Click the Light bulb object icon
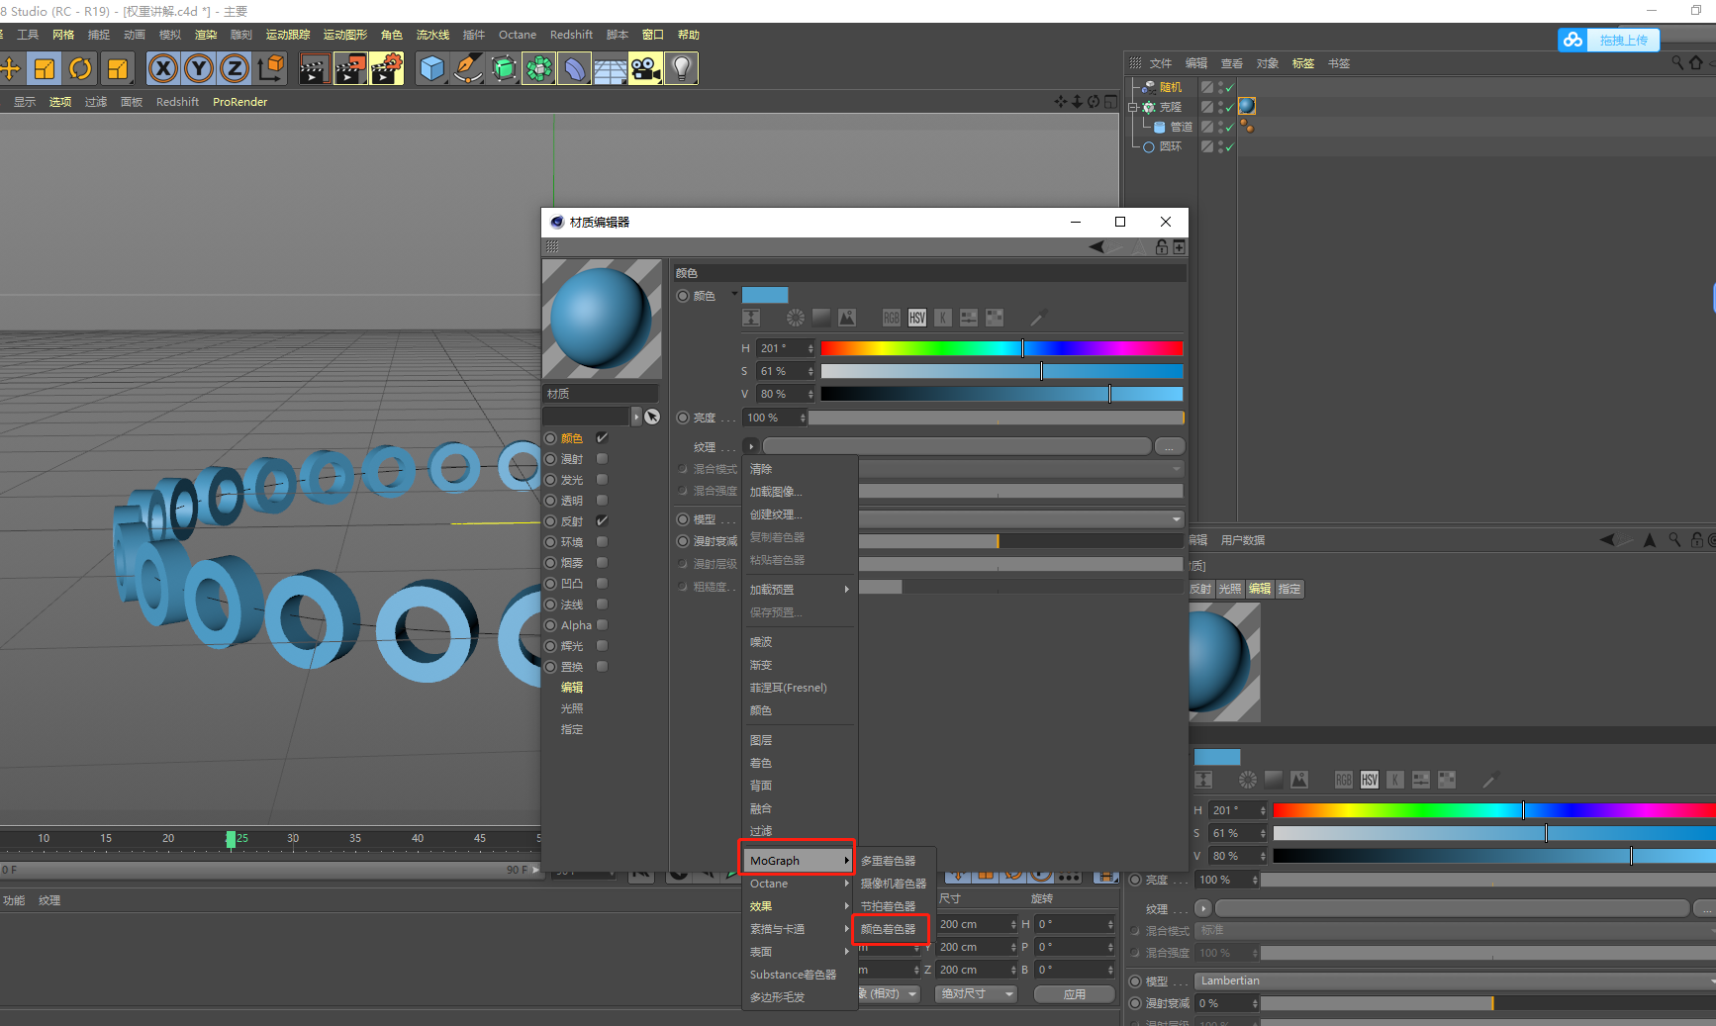Screen dimensions: 1716x1026 pyautogui.click(x=681, y=68)
